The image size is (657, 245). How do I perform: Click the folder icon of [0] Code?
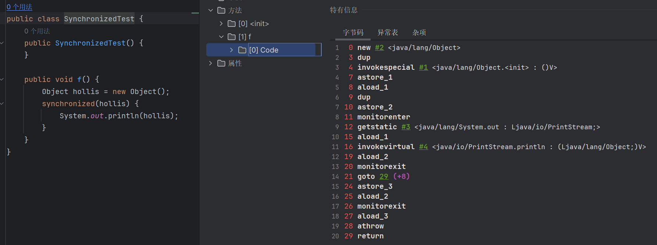point(242,50)
